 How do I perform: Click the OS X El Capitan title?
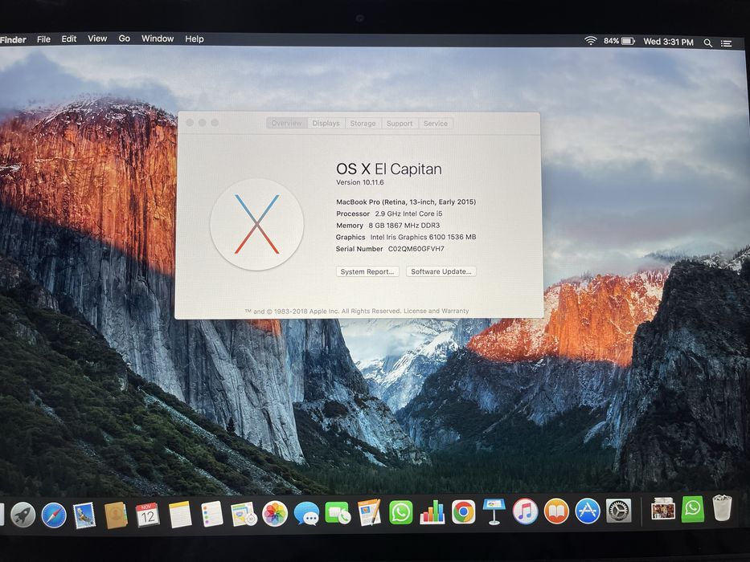click(x=389, y=169)
